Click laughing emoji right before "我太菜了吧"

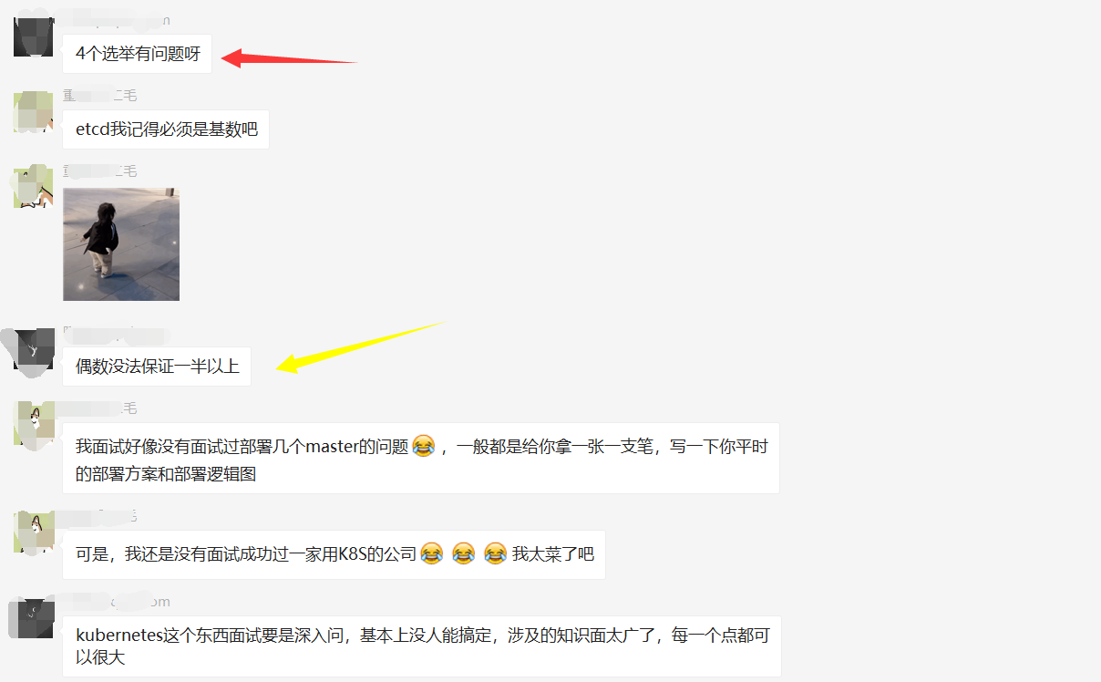click(x=495, y=553)
